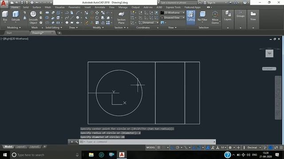Viewport: 284px width, 159px height.
Task: Toggle annotation visibility blue icon in status bar
Action: (208, 148)
